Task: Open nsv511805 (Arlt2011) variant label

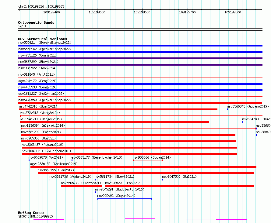Action: pos(37,74)
